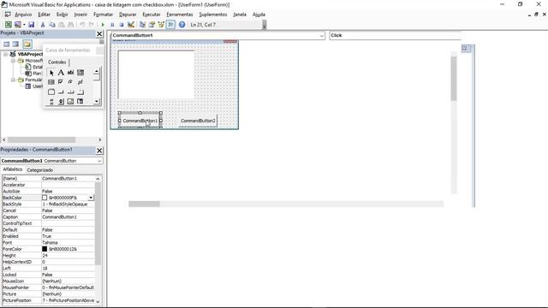Select the CommandButton control in the toolbox
The image size is (548, 308).
coord(61,92)
